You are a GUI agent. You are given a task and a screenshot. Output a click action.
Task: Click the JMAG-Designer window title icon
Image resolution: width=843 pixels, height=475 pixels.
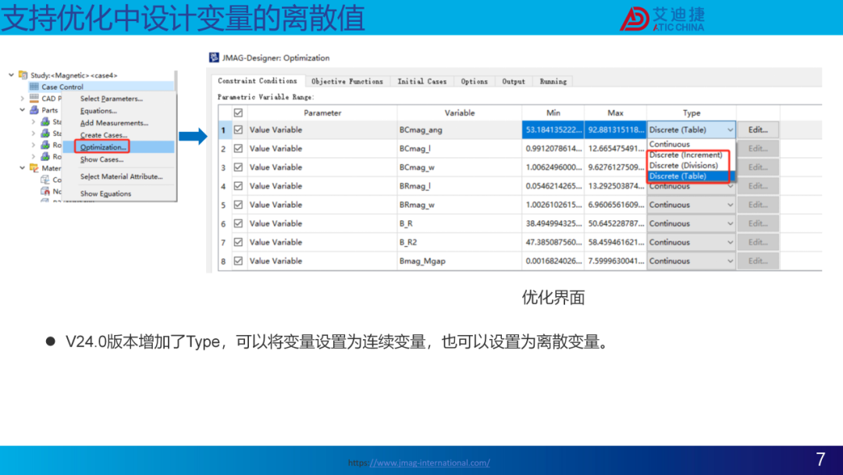214,58
